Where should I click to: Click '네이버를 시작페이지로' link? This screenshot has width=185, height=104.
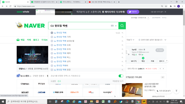pyautogui.click(x=138, y=18)
